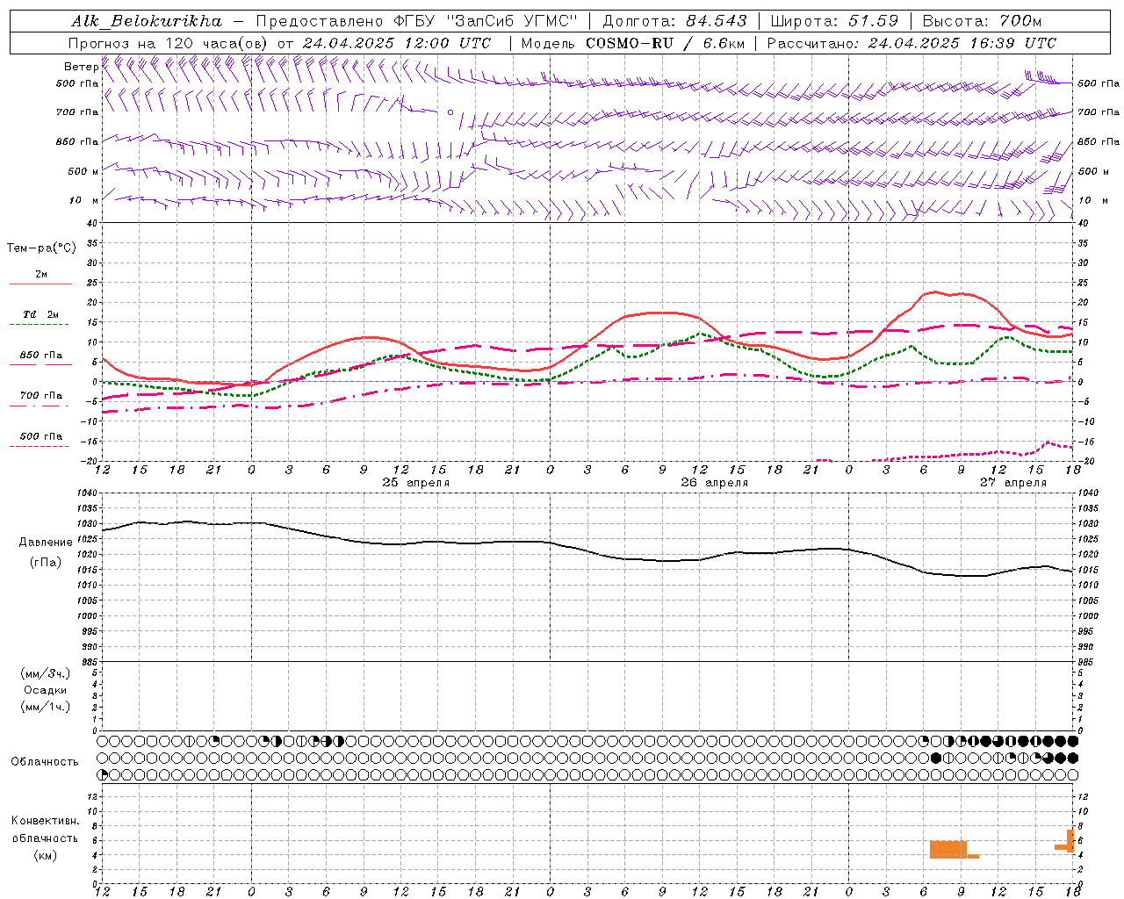Click the Широта: 51.59 header value

coord(834,21)
